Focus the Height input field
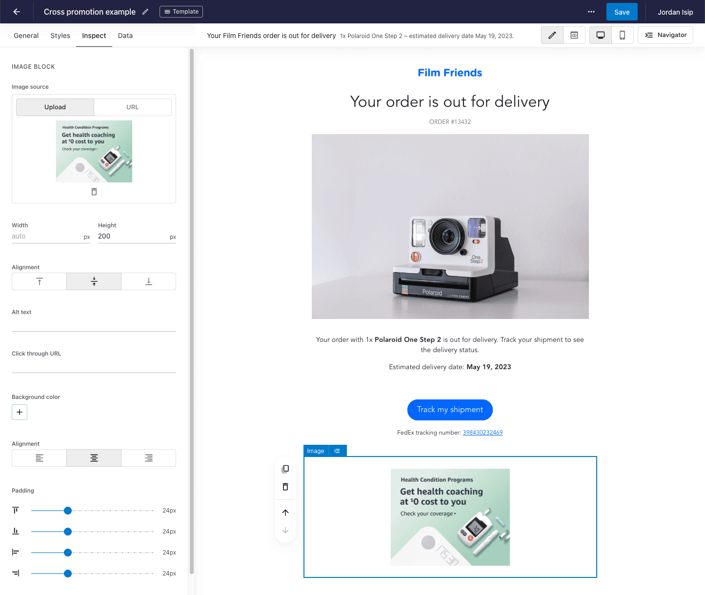Image resolution: width=705 pixels, height=595 pixels. tap(137, 237)
